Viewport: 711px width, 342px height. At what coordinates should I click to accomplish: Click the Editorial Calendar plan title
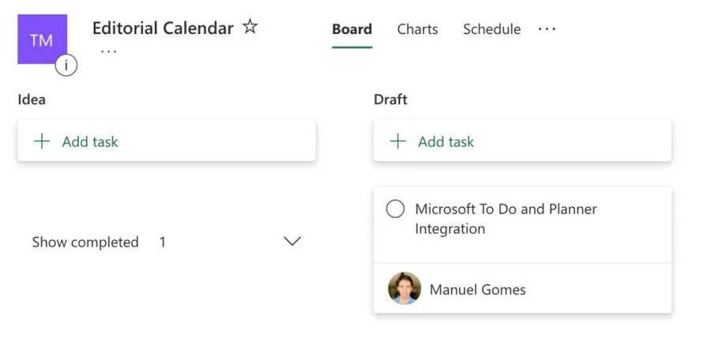[163, 28]
